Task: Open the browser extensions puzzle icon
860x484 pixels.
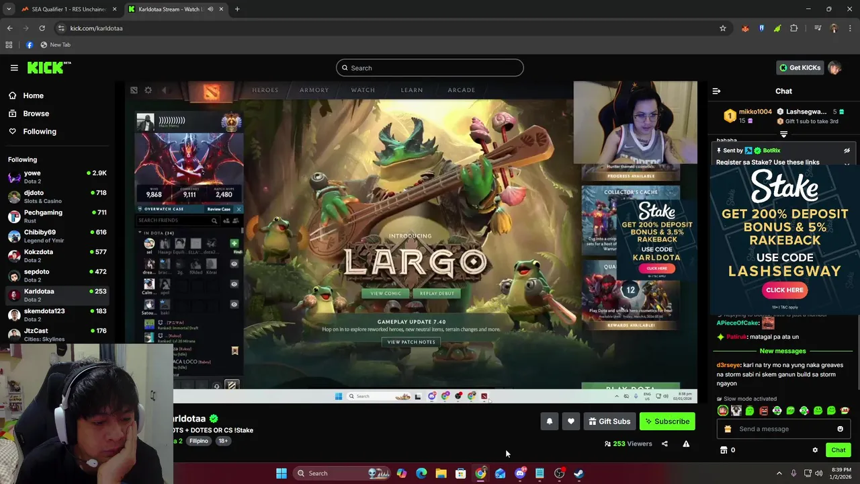Action: 794,28
